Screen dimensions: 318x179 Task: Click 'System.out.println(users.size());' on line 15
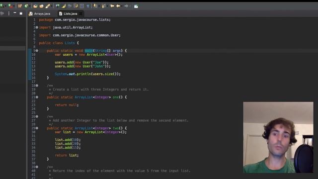click(87, 74)
